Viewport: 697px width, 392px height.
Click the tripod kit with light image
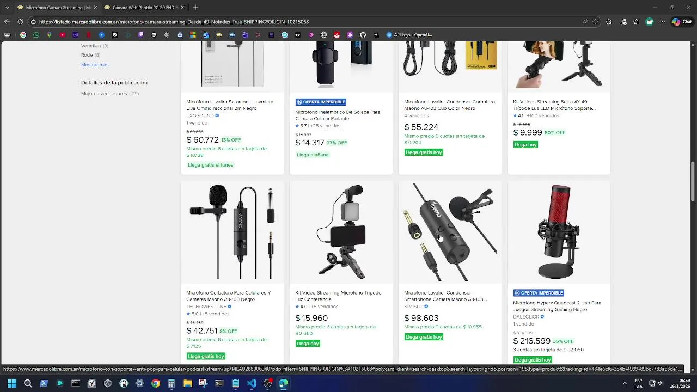341,232
